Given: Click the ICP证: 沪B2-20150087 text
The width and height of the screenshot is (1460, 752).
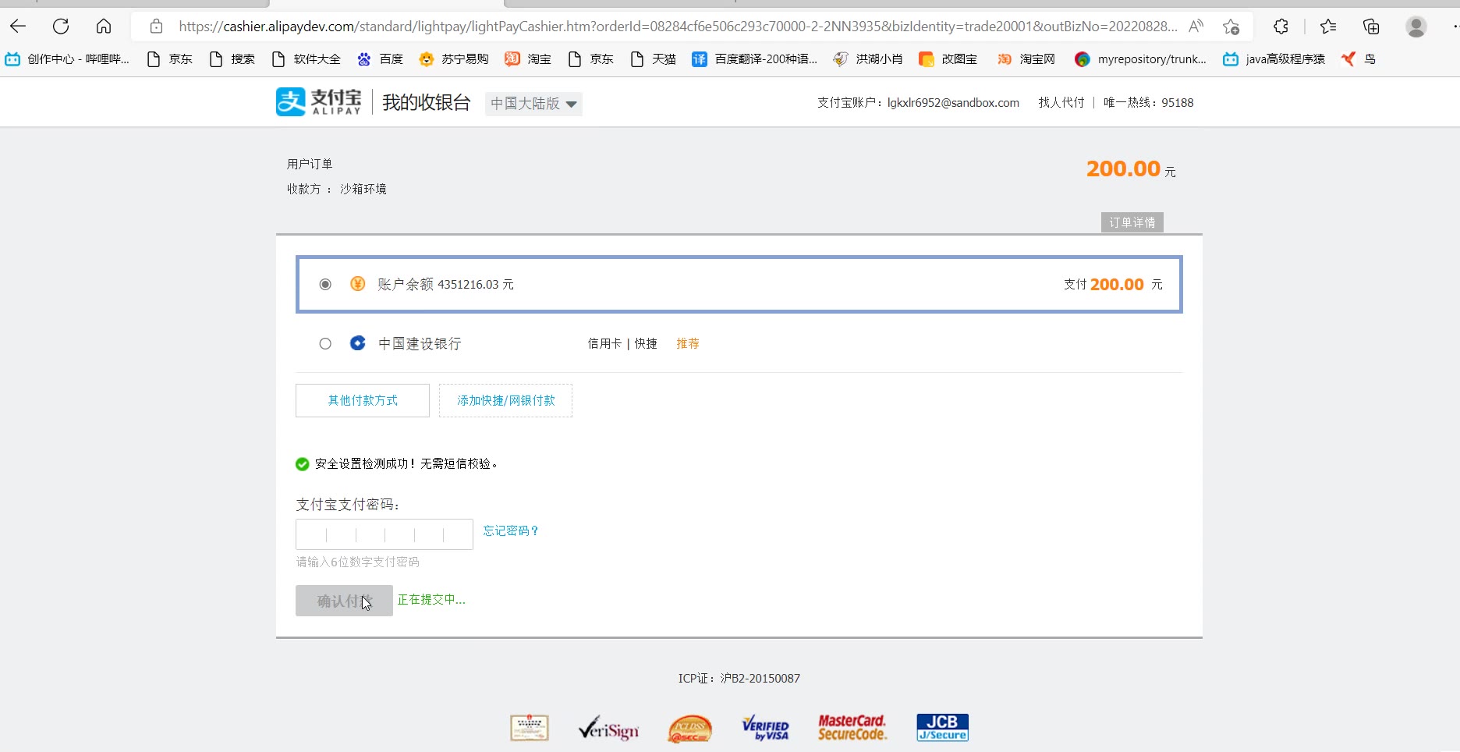Looking at the screenshot, I should 739,679.
